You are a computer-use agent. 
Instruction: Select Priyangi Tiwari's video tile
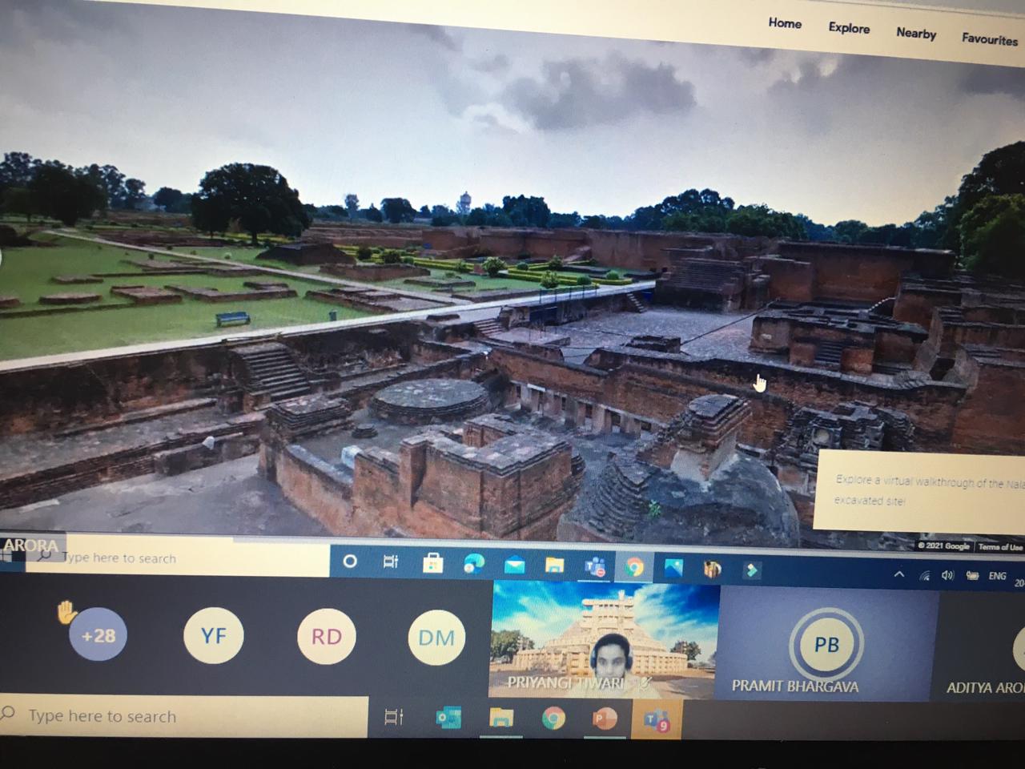(605, 640)
